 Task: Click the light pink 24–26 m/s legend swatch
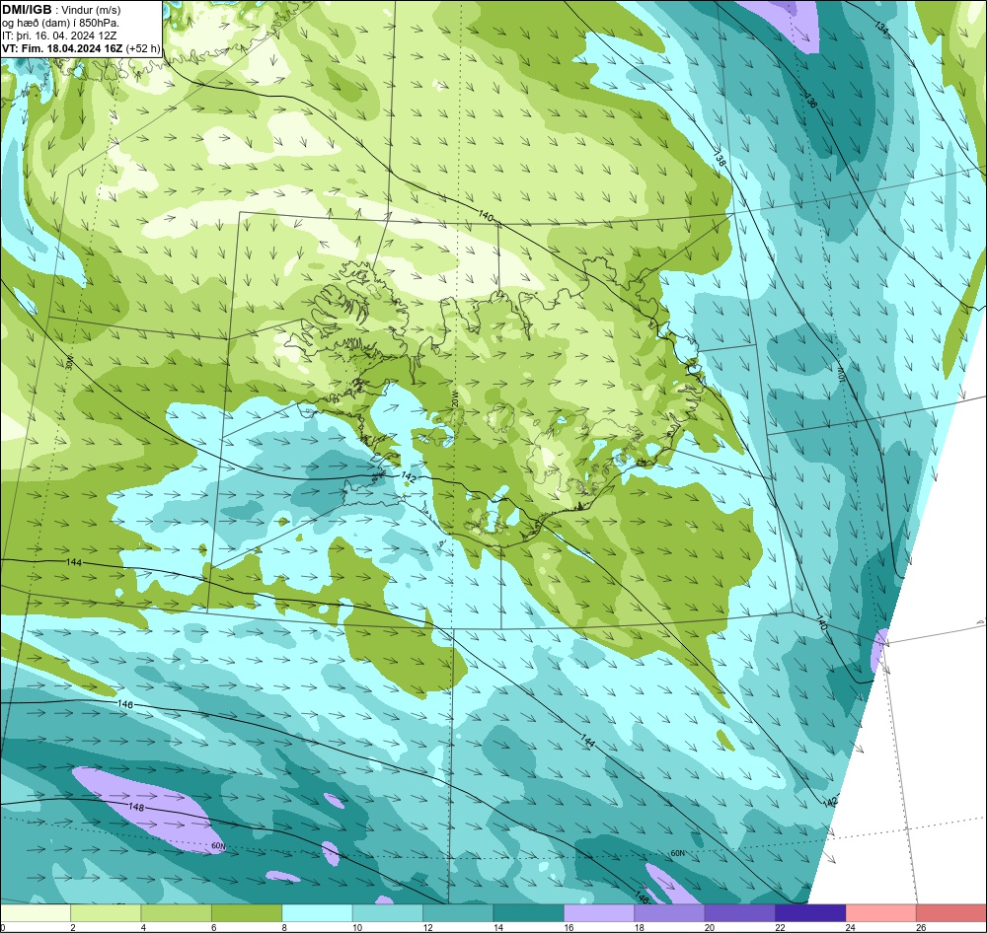(x=881, y=912)
